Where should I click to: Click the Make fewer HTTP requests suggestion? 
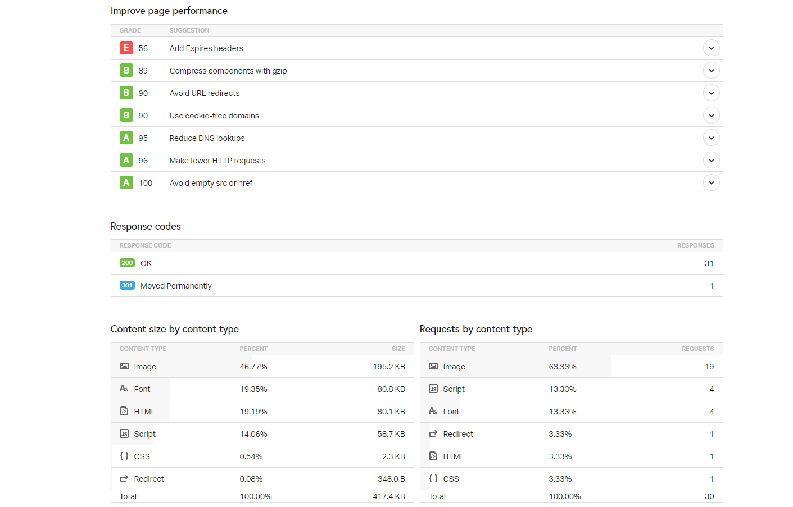217,160
